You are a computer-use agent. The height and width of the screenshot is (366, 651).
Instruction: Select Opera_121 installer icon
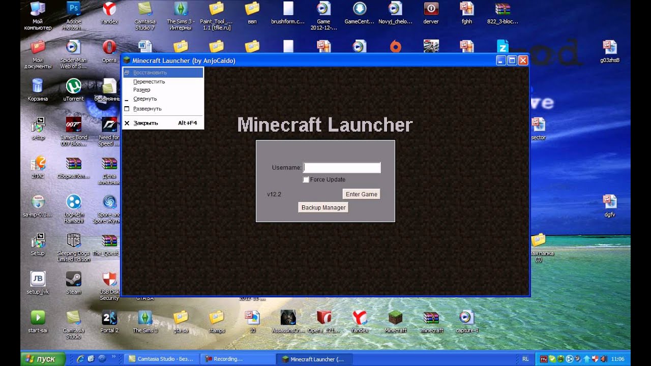click(323, 322)
